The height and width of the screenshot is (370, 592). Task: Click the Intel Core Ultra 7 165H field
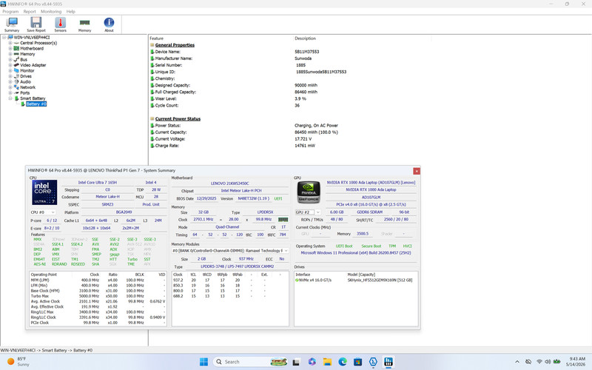click(98, 182)
